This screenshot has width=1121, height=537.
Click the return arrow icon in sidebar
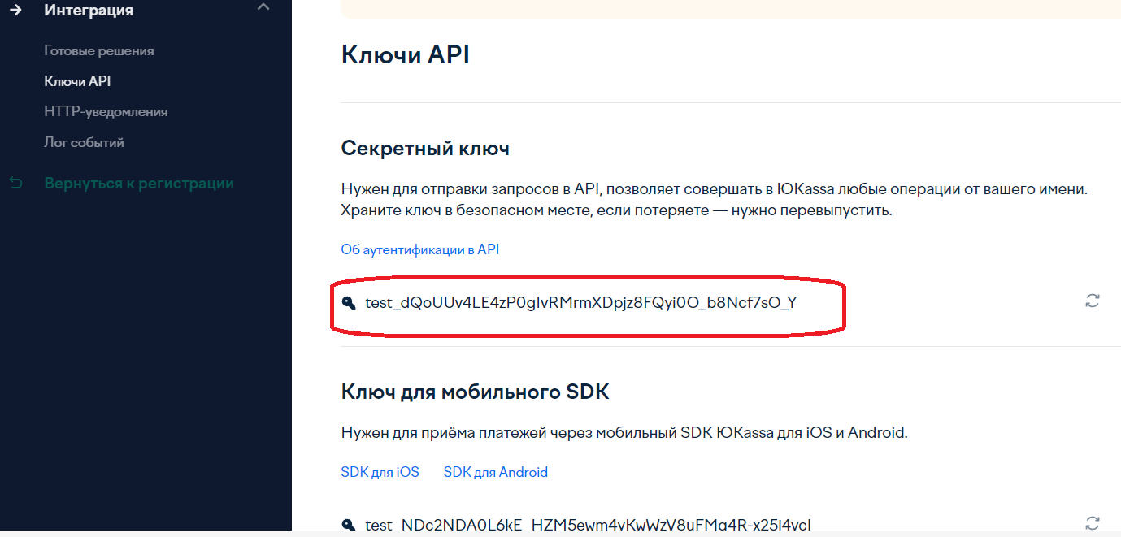pyautogui.click(x=15, y=184)
